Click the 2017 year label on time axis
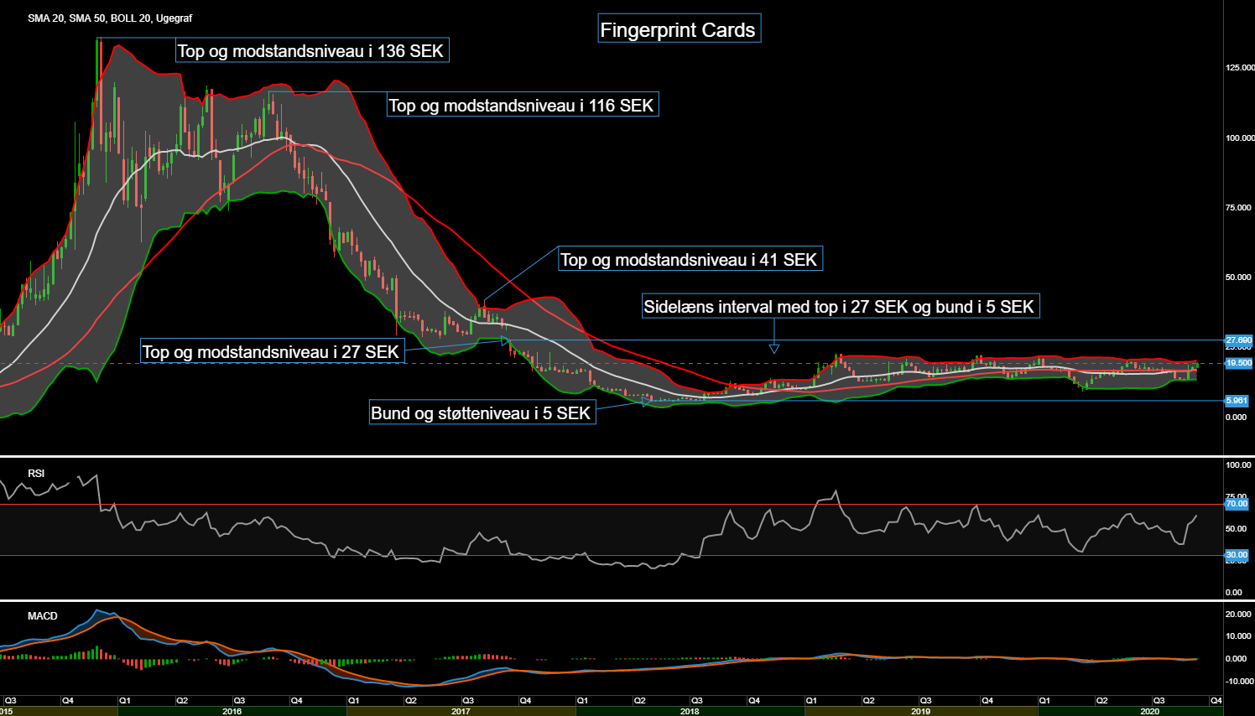 pos(461,711)
